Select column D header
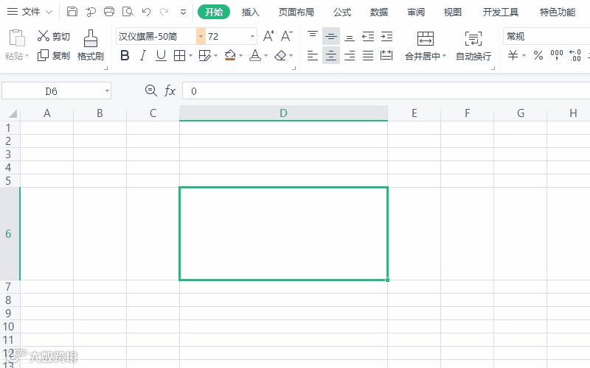The image size is (590, 368). [283, 113]
